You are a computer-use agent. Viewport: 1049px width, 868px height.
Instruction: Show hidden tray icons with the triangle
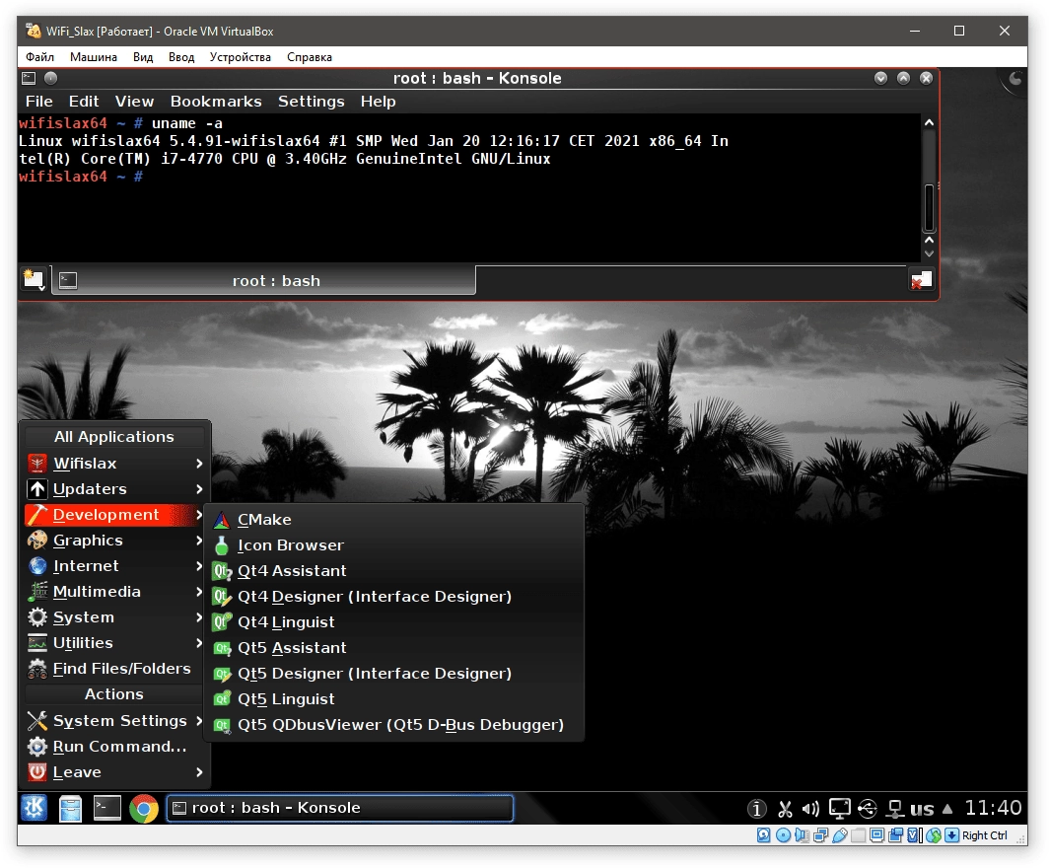[x=947, y=809]
